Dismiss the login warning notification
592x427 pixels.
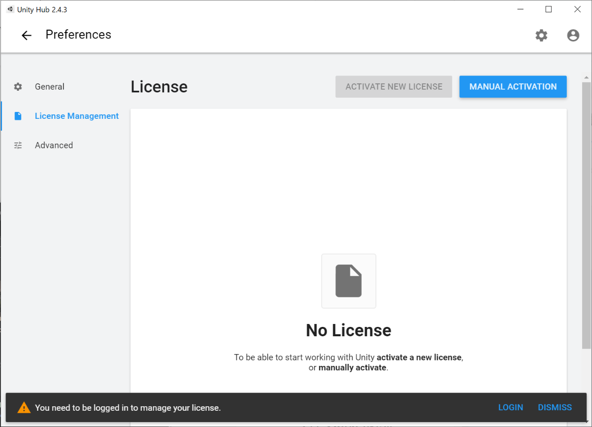(x=555, y=408)
